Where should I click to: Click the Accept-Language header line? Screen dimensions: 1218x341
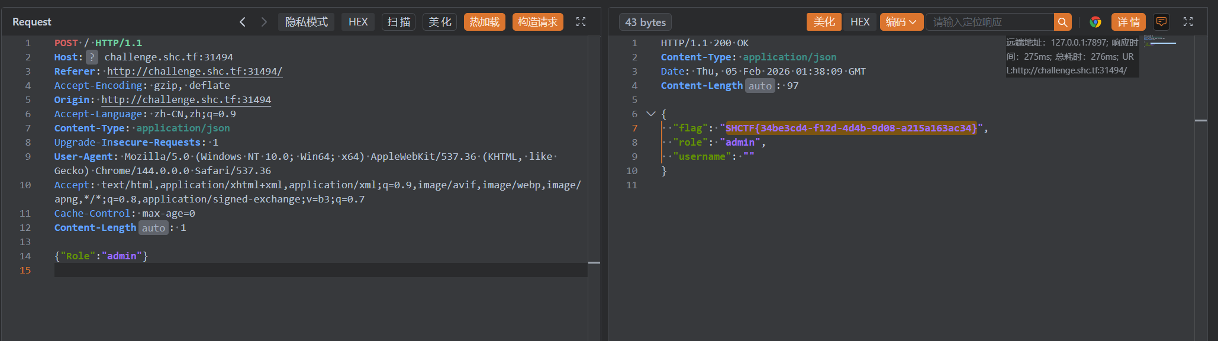145,114
